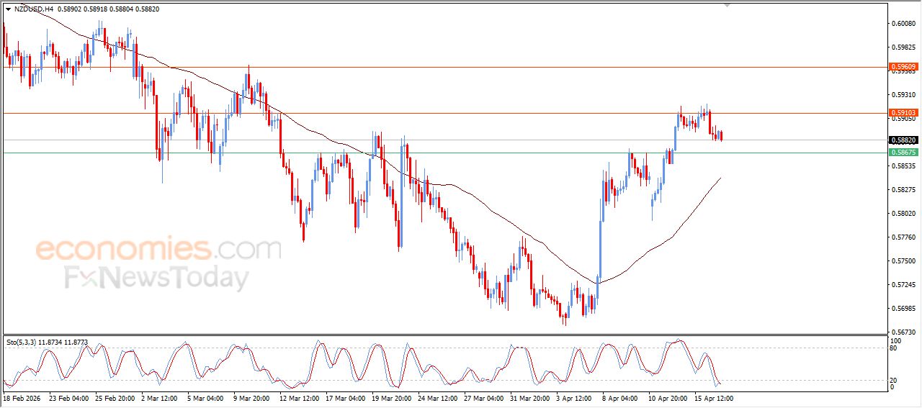Viewport: 922px width, 408px height.
Task: Click the 0.59103 orange resistance price tag
Action: (x=903, y=113)
